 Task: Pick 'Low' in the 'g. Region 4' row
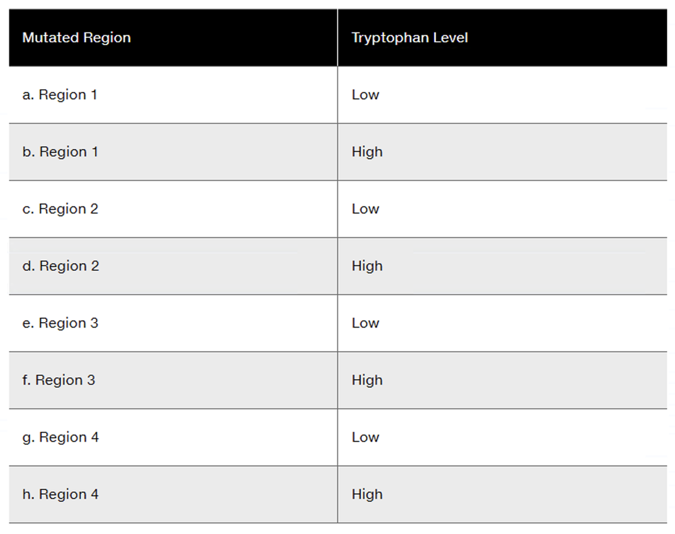(x=365, y=437)
